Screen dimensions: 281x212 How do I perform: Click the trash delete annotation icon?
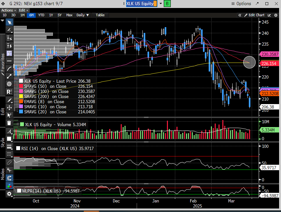[x=9, y=123]
